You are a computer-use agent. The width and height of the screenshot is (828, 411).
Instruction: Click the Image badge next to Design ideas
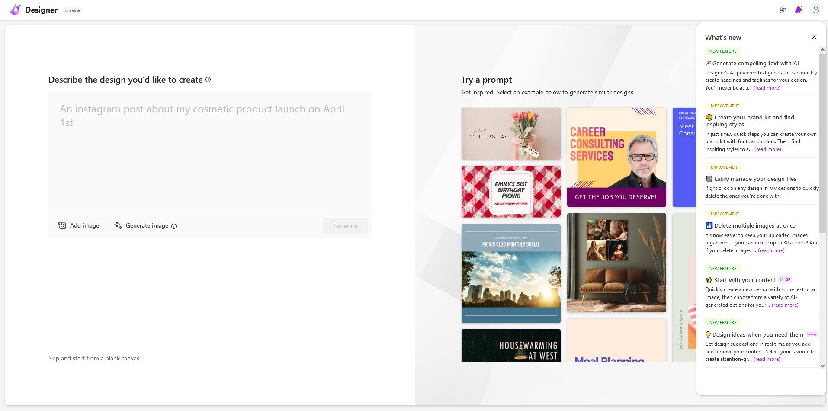[812, 334]
